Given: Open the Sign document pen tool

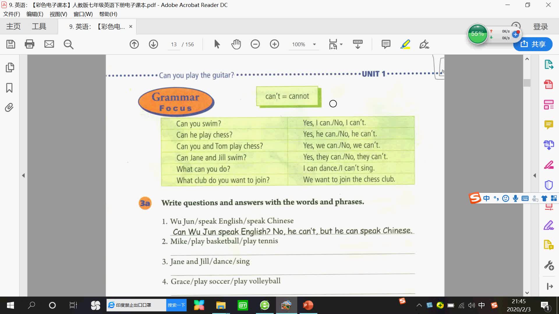Looking at the screenshot, I should [424, 44].
